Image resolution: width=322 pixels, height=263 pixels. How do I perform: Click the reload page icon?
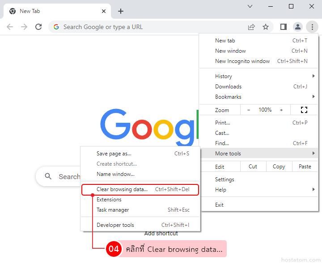(x=38, y=27)
